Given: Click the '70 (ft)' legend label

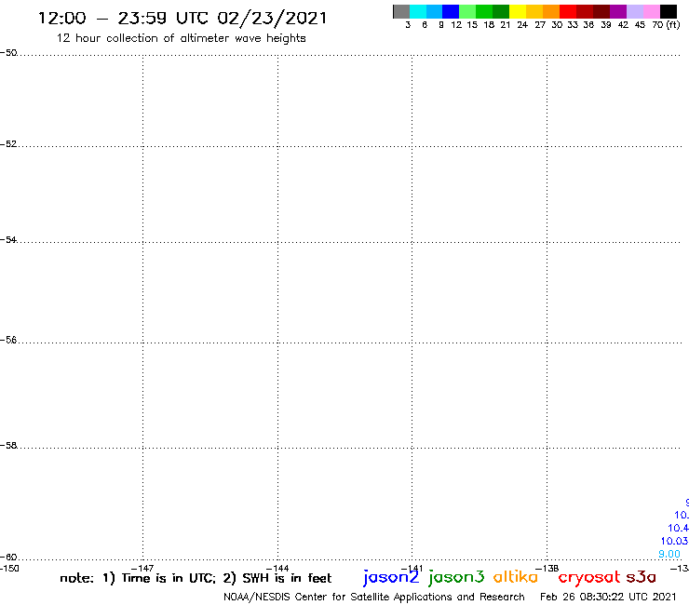Looking at the screenshot, I should (666, 25).
